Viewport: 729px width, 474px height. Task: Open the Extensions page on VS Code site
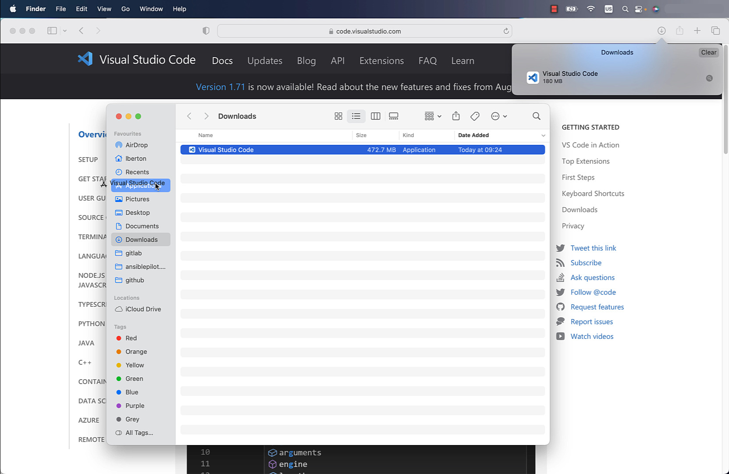[381, 61]
